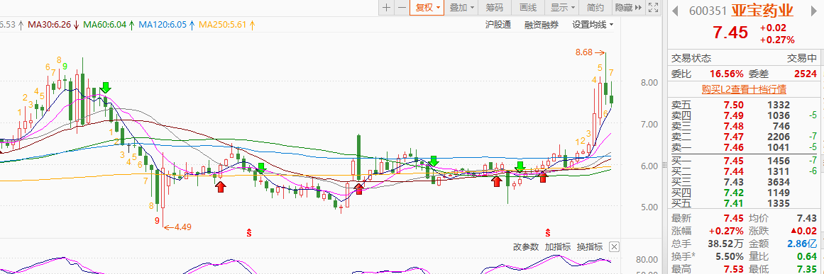Screen dimensions: 824x274
Task: Click 卖五 price 7.50 row
Action: 743,105
